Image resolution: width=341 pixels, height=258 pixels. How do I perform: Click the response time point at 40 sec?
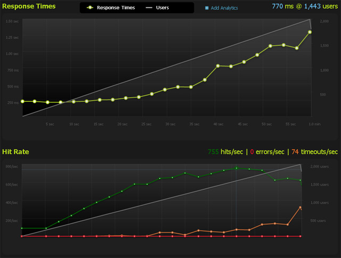tap(218, 66)
